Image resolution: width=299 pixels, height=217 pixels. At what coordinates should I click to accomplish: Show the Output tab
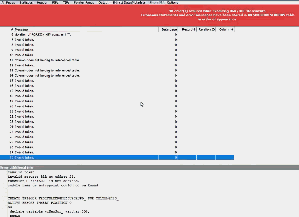pos(103,2)
